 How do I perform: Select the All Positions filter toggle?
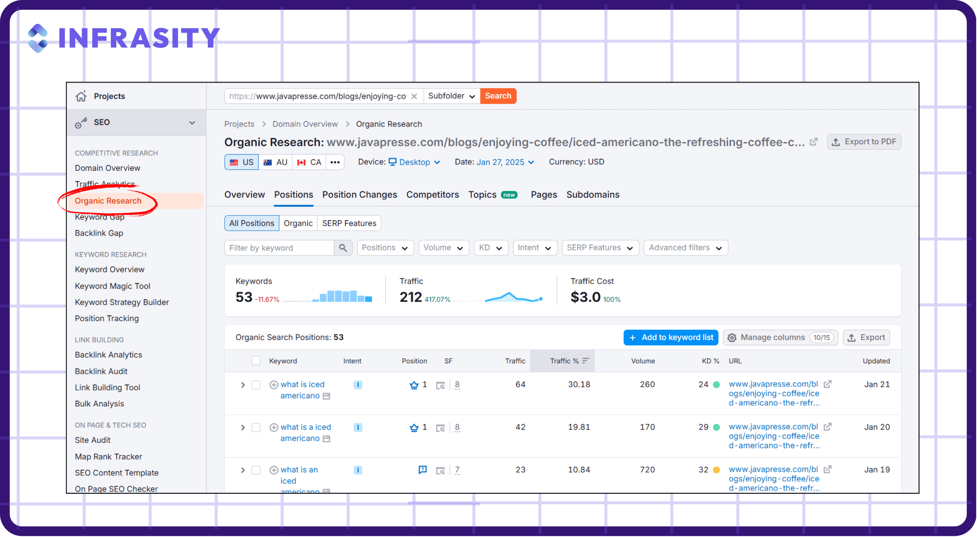click(x=252, y=223)
